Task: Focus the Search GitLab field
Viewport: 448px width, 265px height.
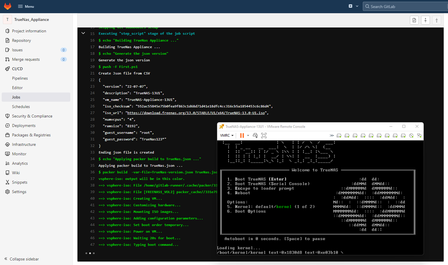Action: pyautogui.click(x=405, y=6)
